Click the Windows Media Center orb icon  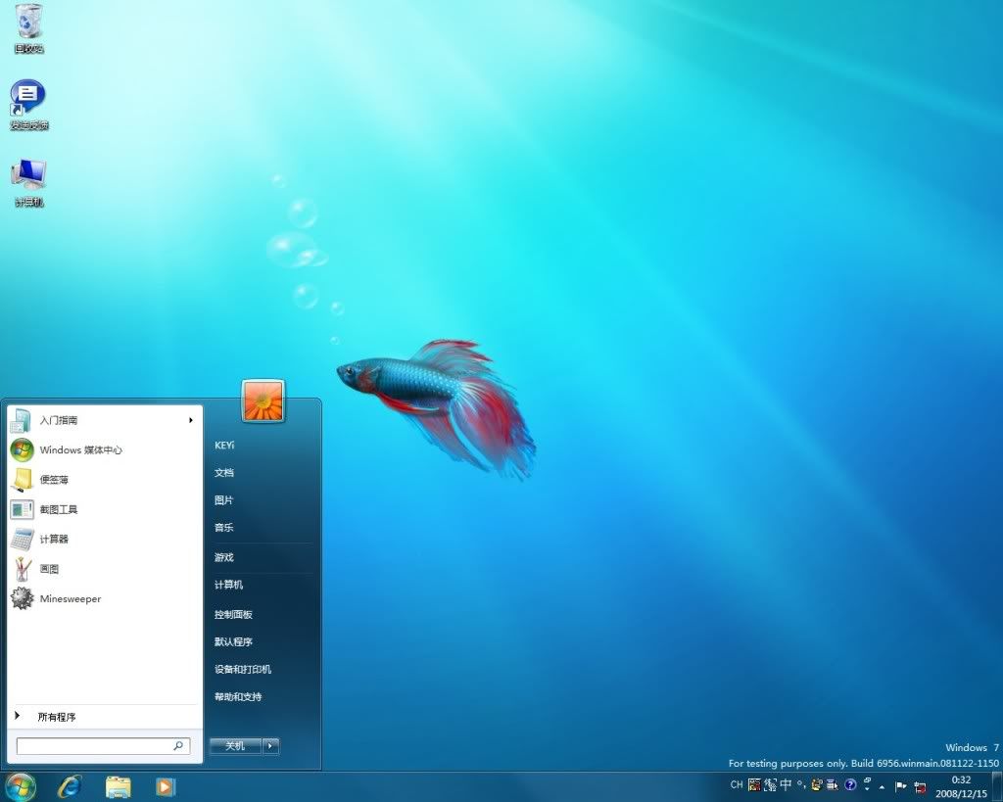pos(22,450)
